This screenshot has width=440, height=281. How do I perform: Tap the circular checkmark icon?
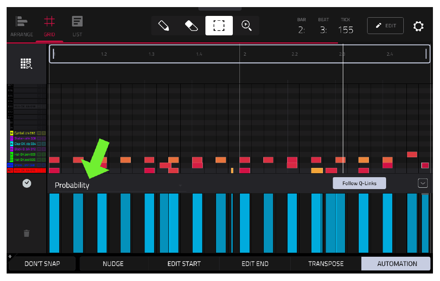pos(27,183)
